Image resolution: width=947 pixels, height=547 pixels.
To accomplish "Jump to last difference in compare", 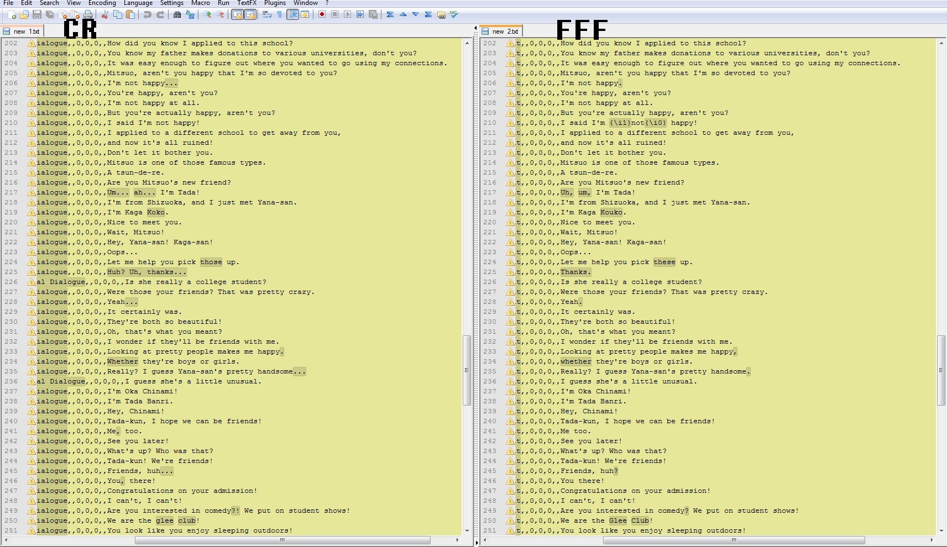I will point(428,14).
